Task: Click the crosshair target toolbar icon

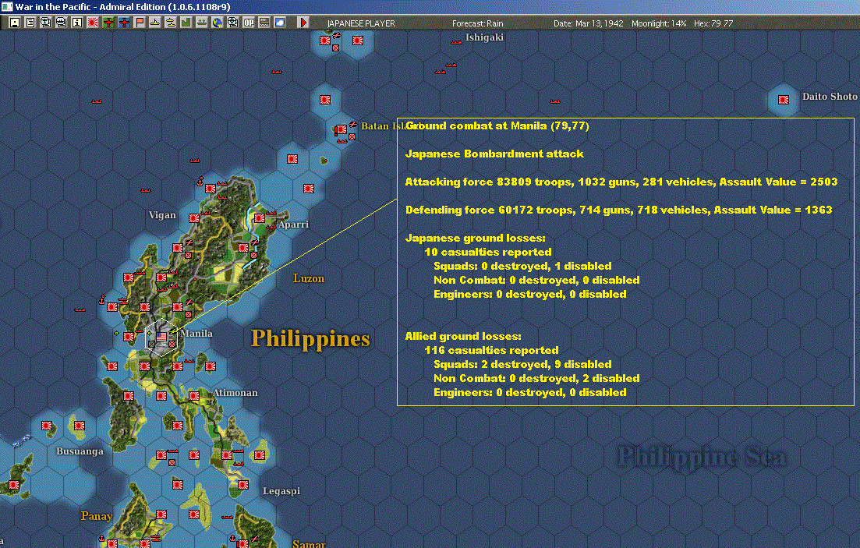Action: 232,23
